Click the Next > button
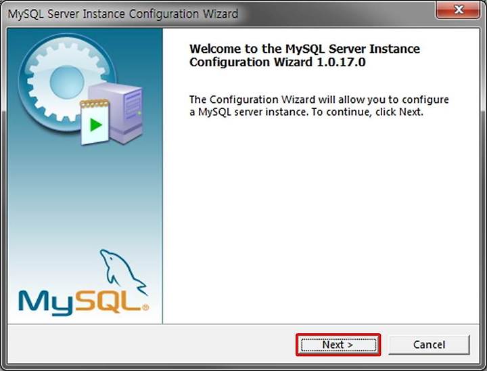The image size is (487, 371). click(x=338, y=345)
